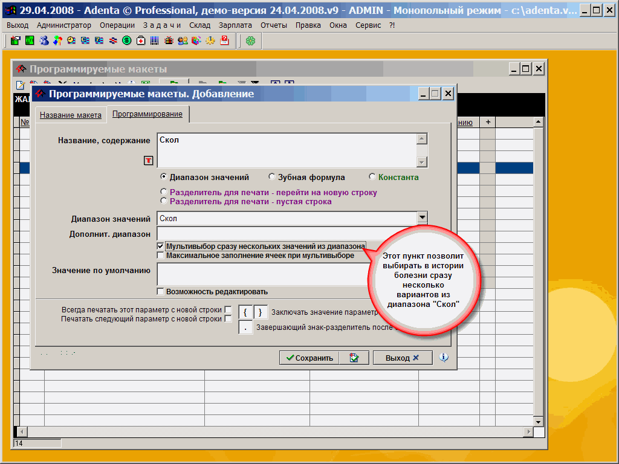619x464 pixels.
Task: Uncheck Мультивыбор сразу нескольких значений
Action: (x=160, y=246)
